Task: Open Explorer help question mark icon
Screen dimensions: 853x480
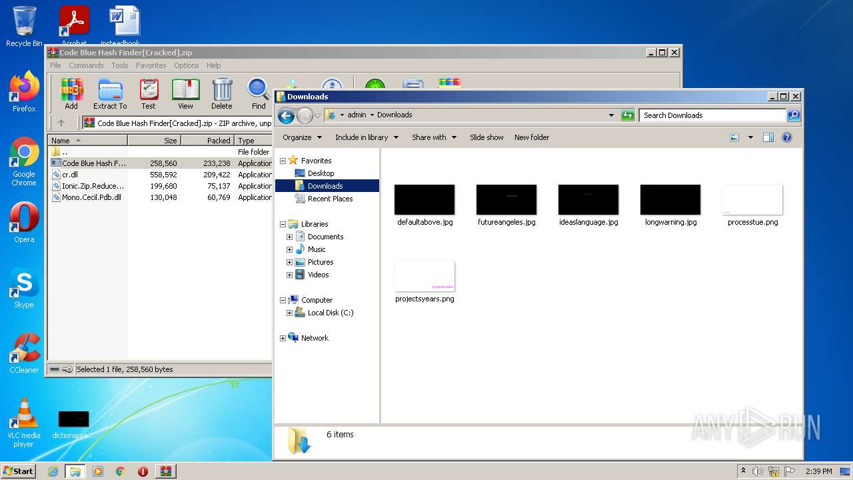Action: click(x=787, y=137)
